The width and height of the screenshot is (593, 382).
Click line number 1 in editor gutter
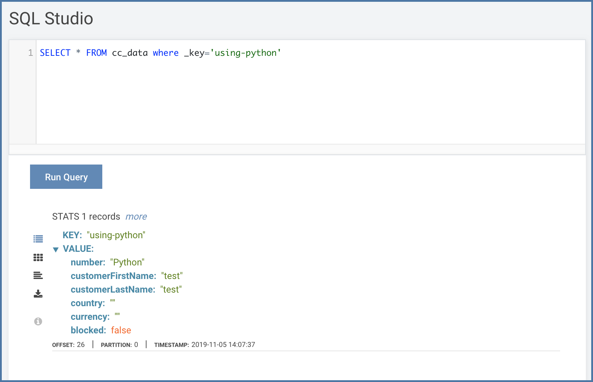pyautogui.click(x=31, y=53)
